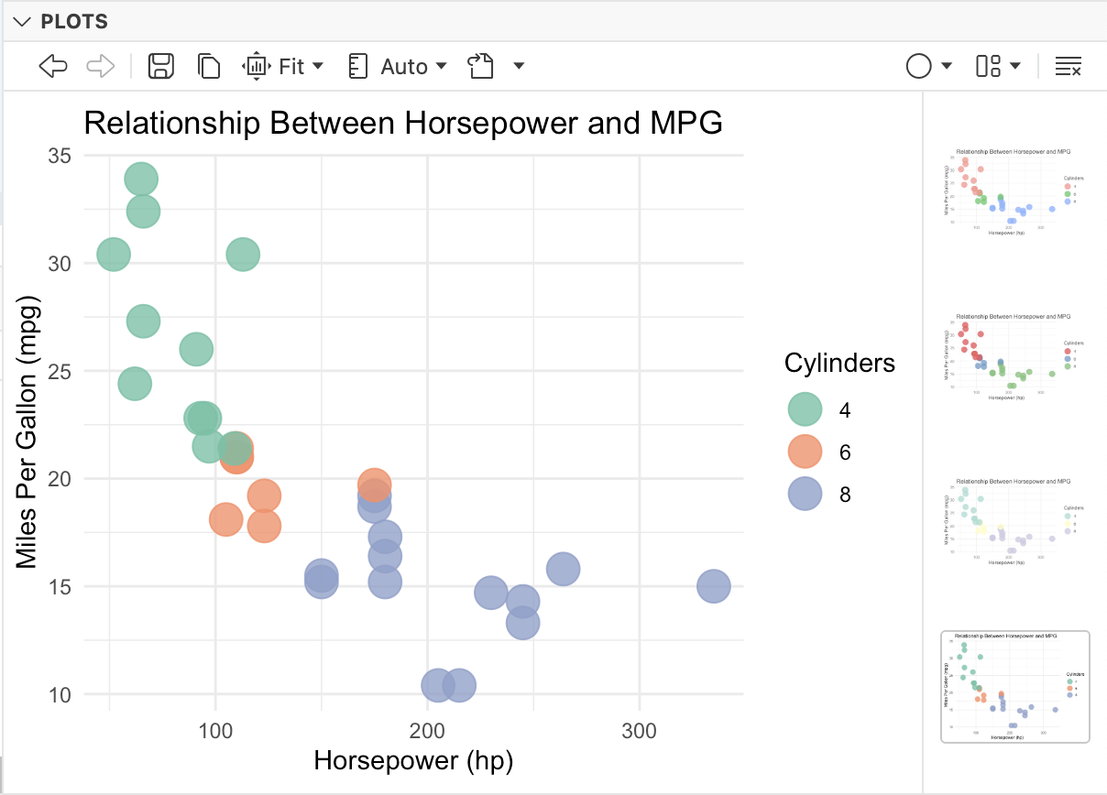Go to the previous plot

[x=53, y=66]
